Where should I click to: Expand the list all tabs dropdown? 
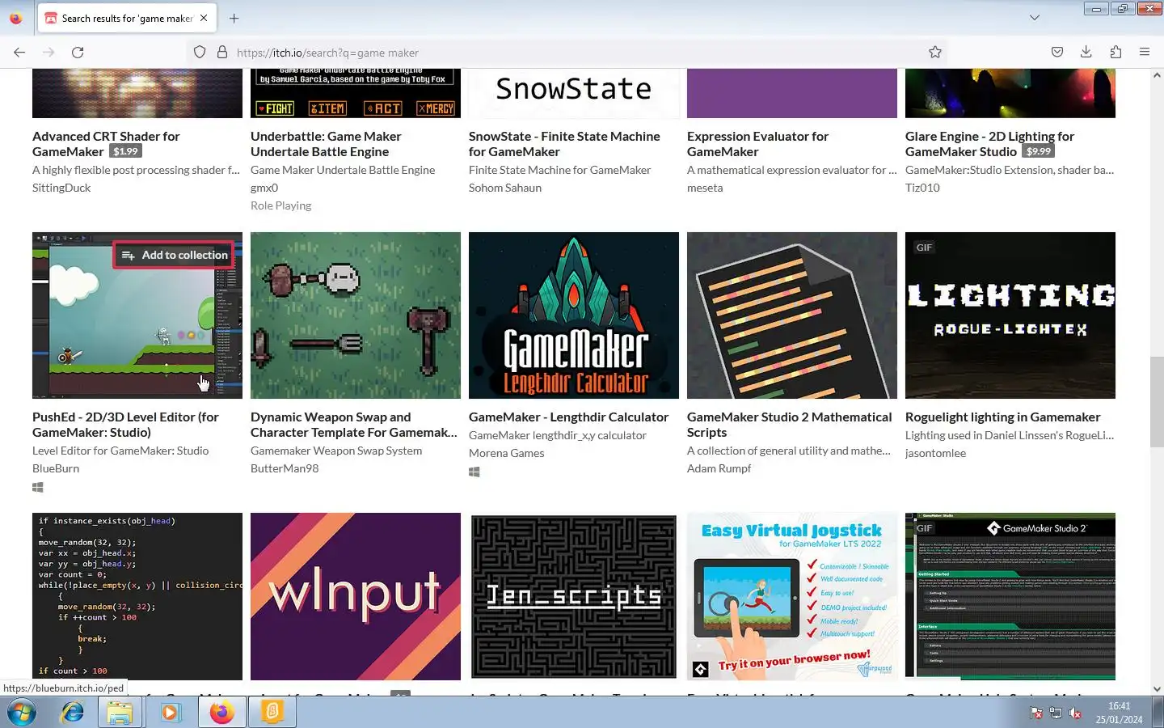point(1035,18)
